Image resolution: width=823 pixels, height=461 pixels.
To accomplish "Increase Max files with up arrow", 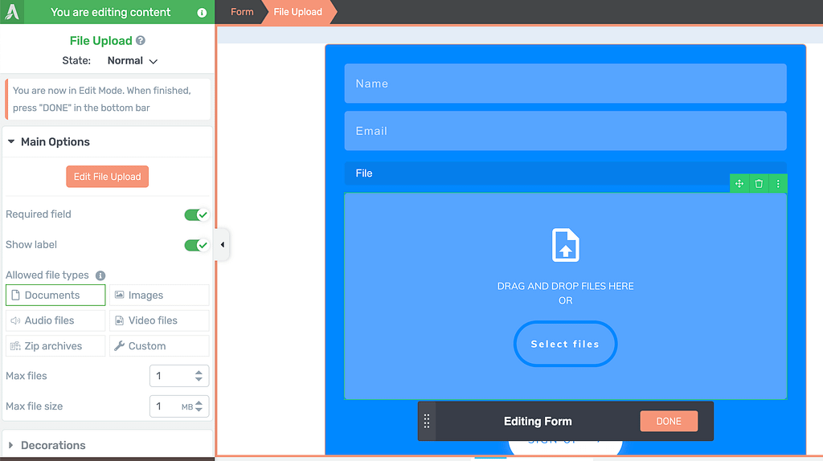I will click(199, 373).
